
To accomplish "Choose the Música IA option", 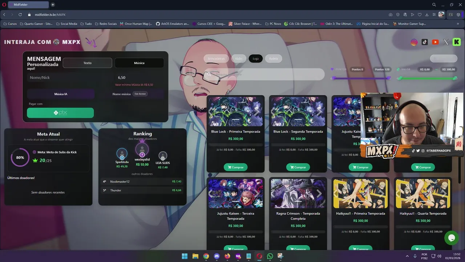I will pos(61,94).
